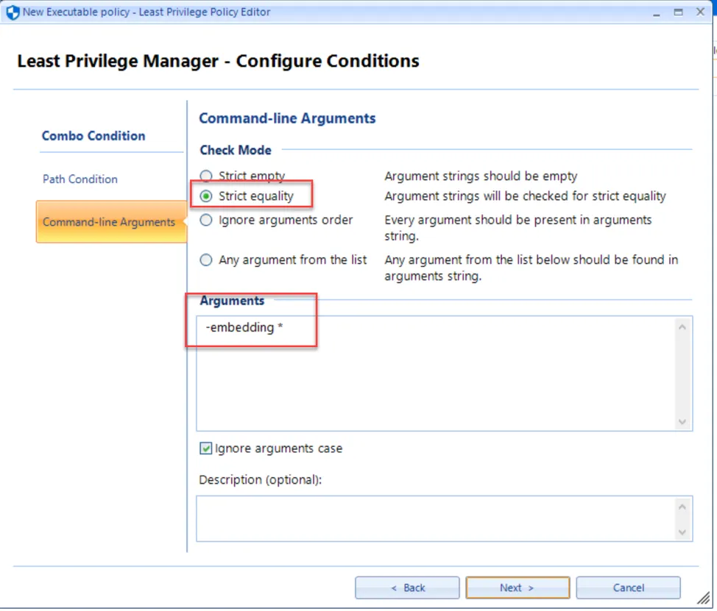Focus the Description optional field

pos(437,519)
